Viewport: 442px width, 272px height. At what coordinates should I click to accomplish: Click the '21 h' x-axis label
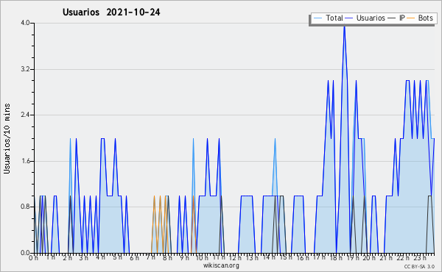click(x=385, y=257)
